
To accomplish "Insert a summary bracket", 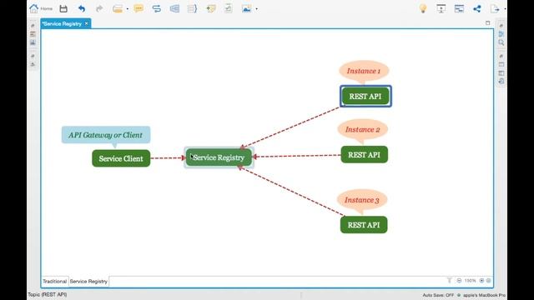I will (x=193, y=8).
